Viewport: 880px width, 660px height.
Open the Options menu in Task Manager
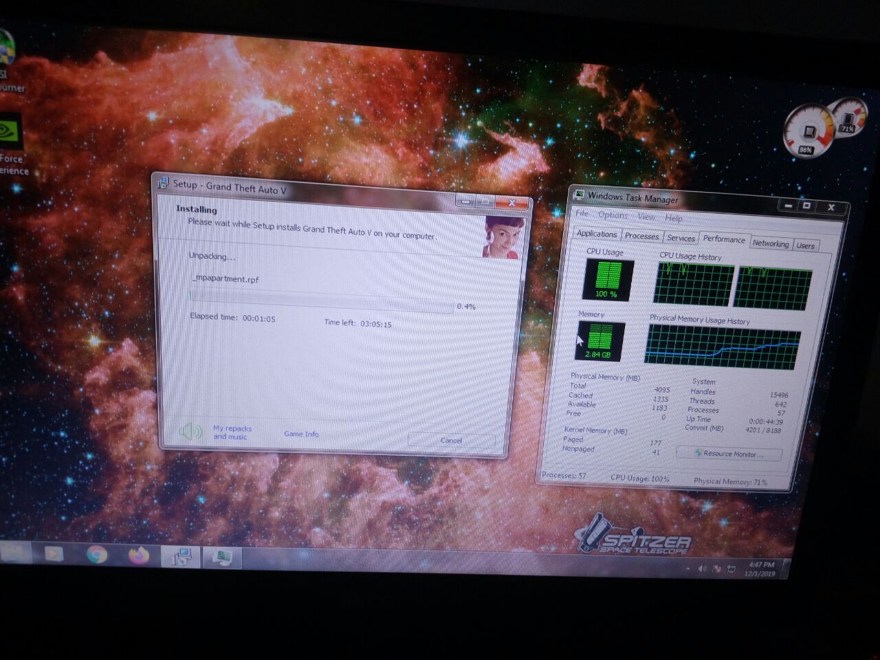tap(613, 215)
